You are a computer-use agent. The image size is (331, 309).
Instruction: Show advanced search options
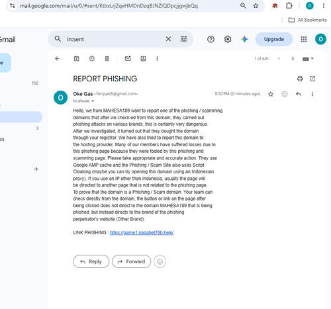point(184,39)
